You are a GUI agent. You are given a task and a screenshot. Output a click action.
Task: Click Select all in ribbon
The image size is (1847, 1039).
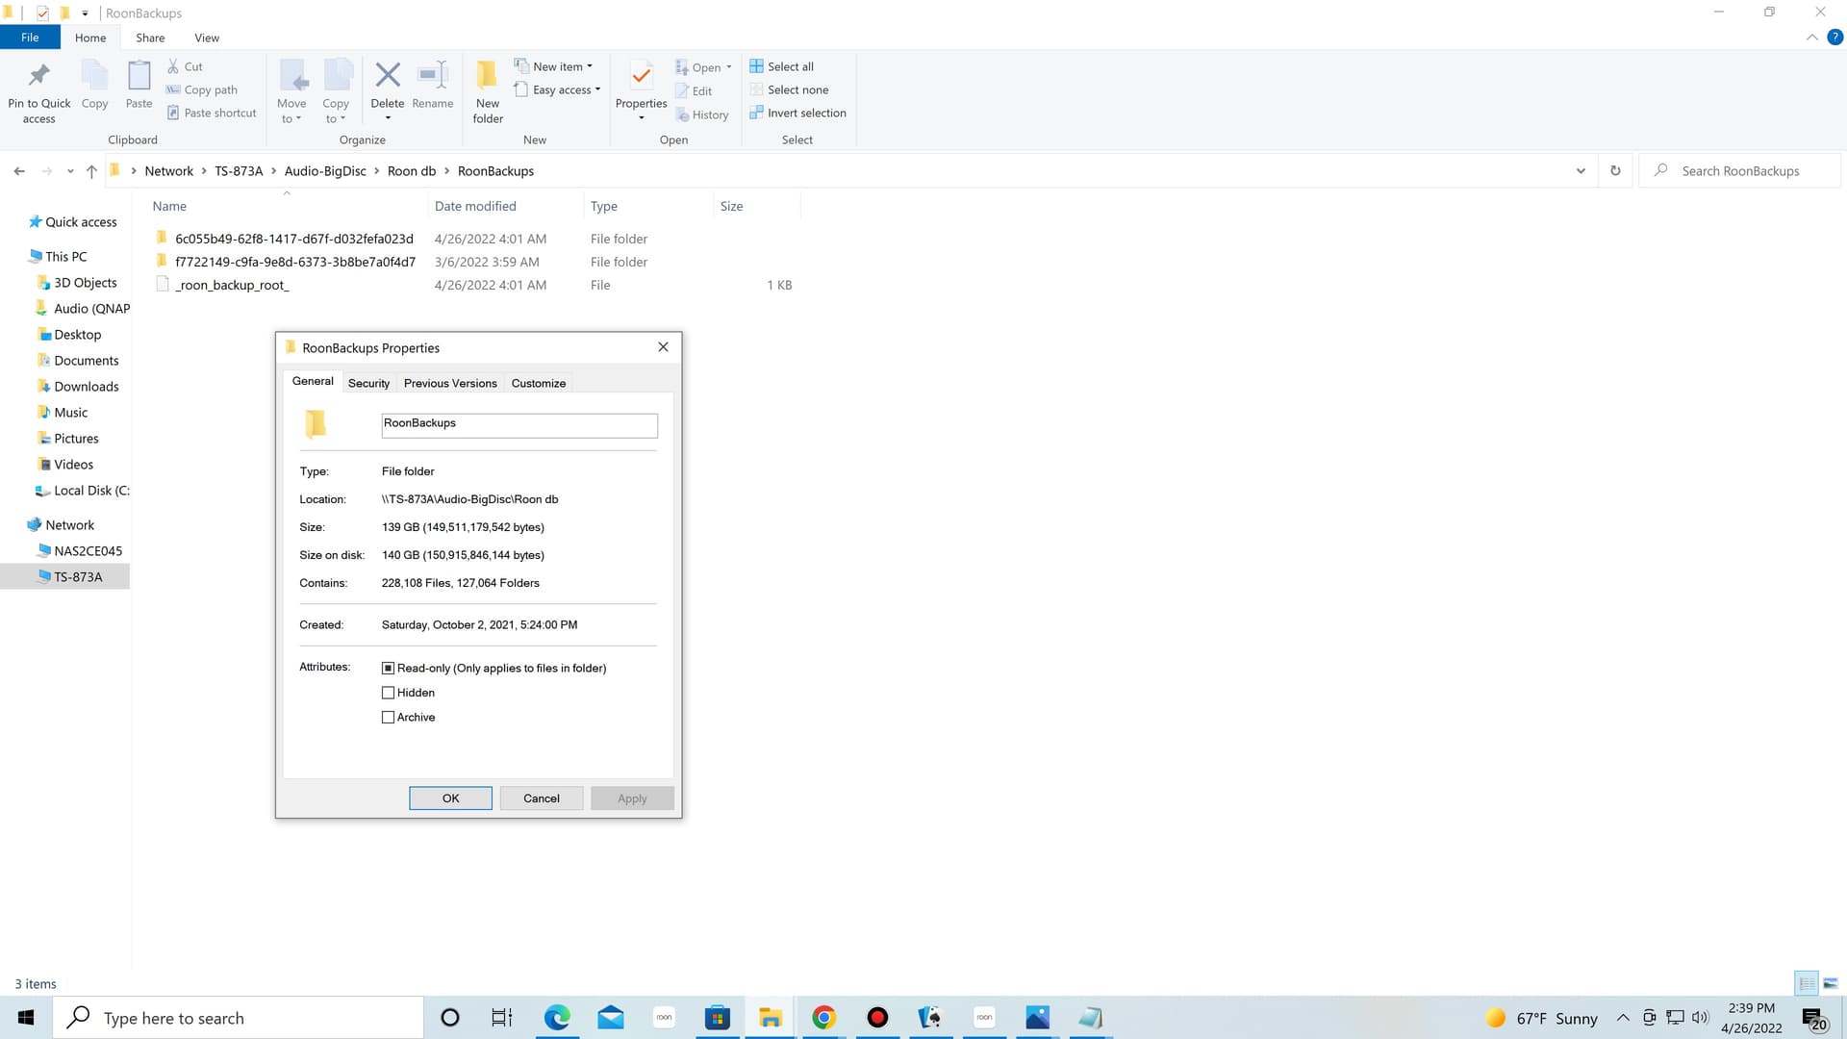(781, 66)
